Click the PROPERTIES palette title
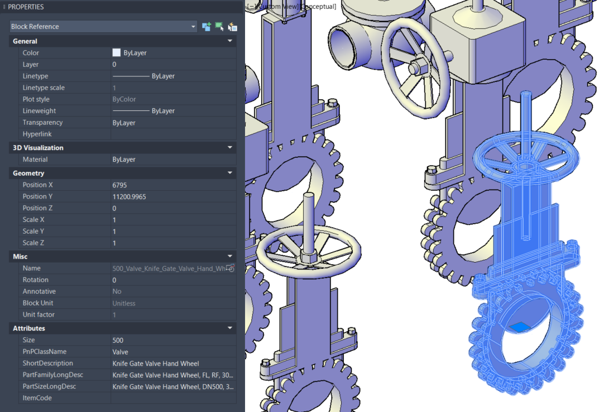 pos(26,7)
